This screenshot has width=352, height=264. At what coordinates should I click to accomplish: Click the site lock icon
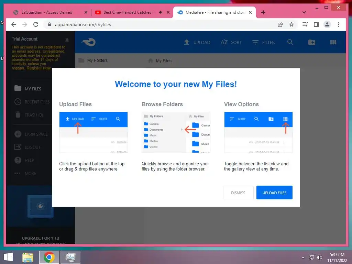[x=49, y=24]
